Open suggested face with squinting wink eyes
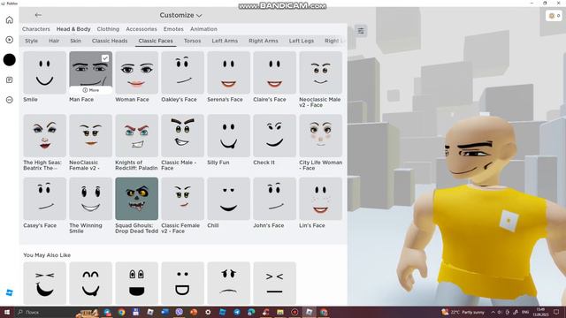This screenshot has height=318, width=566. [45, 284]
